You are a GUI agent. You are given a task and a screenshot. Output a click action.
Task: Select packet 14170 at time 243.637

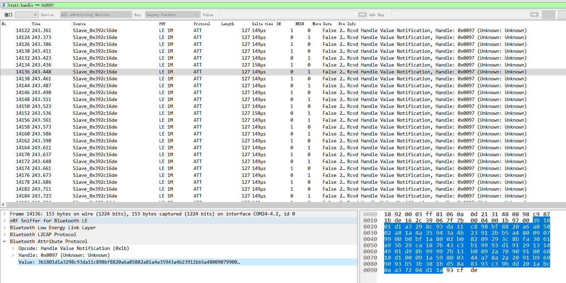click(x=283, y=154)
